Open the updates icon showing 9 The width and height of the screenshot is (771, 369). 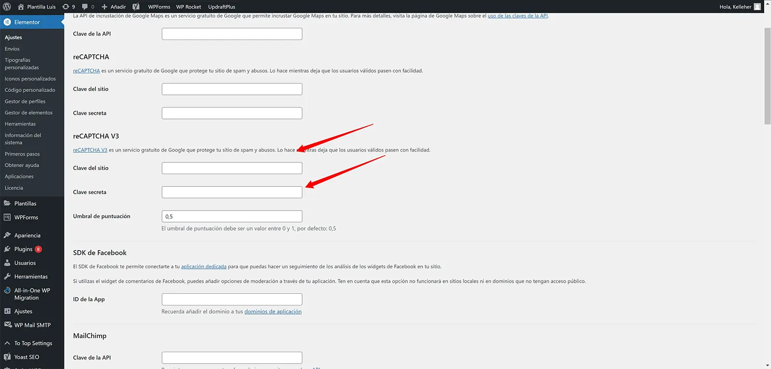(x=66, y=7)
